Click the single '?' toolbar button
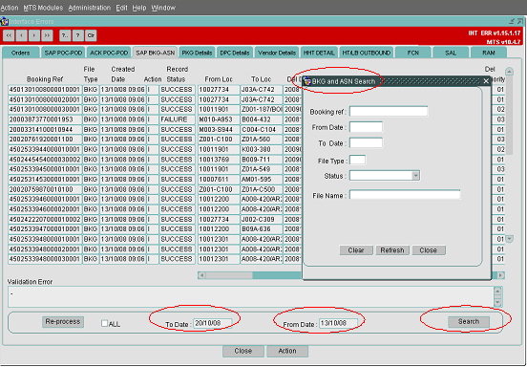 click(x=78, y=35)
